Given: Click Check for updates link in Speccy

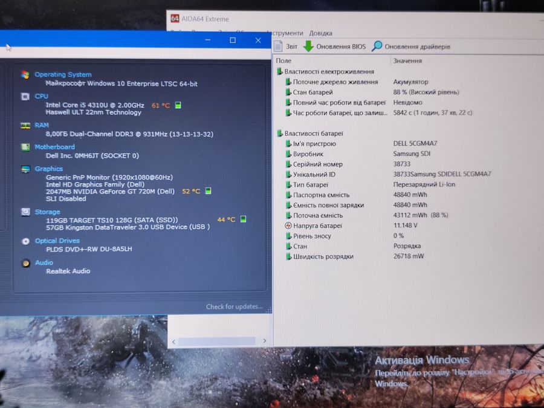Looking at the screenshot, I should (x=234, y=306).
